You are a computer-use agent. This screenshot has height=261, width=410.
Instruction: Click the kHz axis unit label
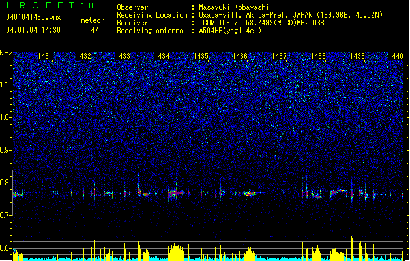coord(6,53)
